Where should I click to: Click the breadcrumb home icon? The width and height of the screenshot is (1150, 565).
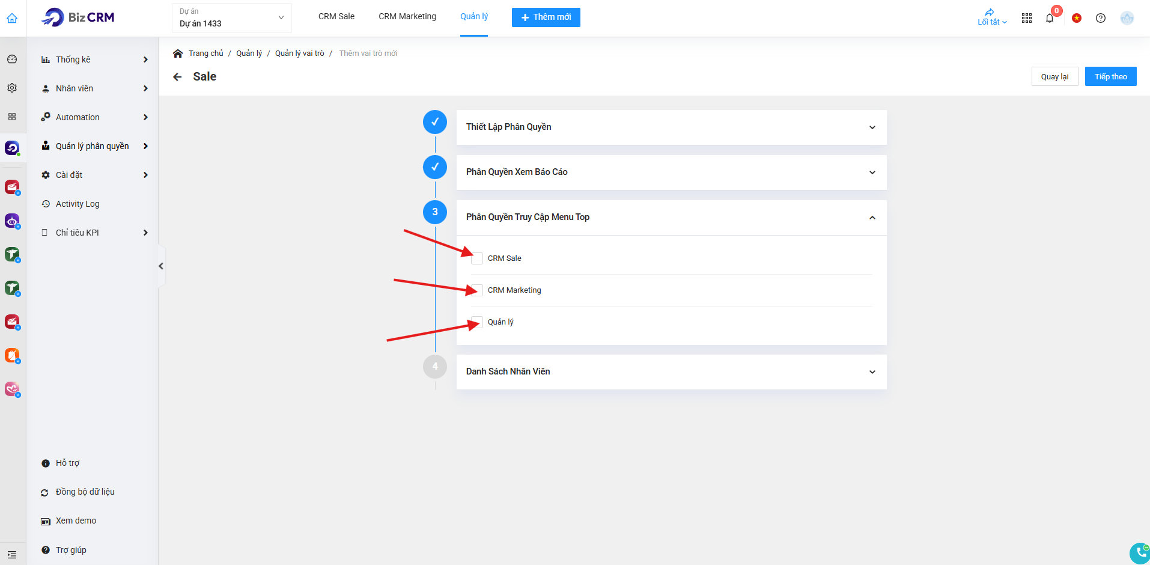[x=178, y=53]
